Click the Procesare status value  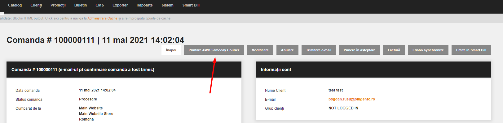click(x=88, y=99)
